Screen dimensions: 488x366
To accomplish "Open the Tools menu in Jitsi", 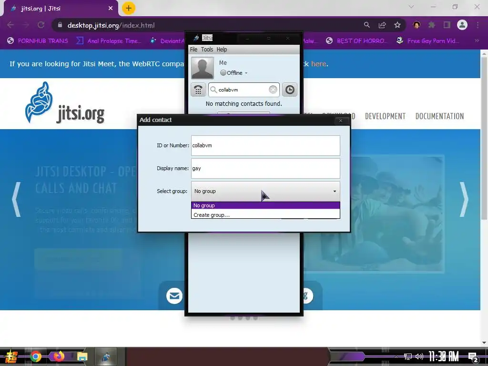I will tap(207, 50).
